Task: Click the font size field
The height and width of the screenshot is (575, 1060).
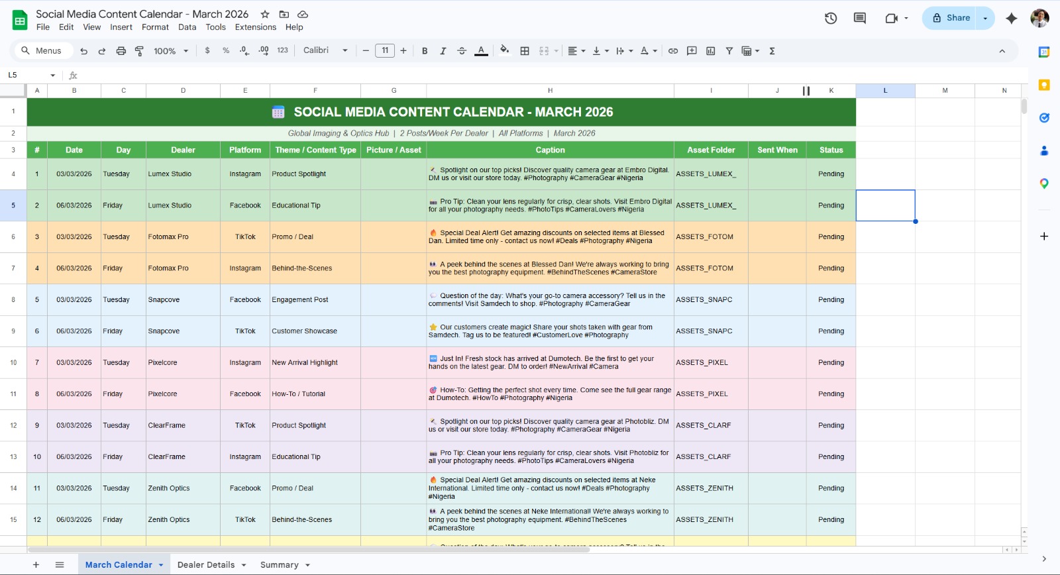Action: 385,51
